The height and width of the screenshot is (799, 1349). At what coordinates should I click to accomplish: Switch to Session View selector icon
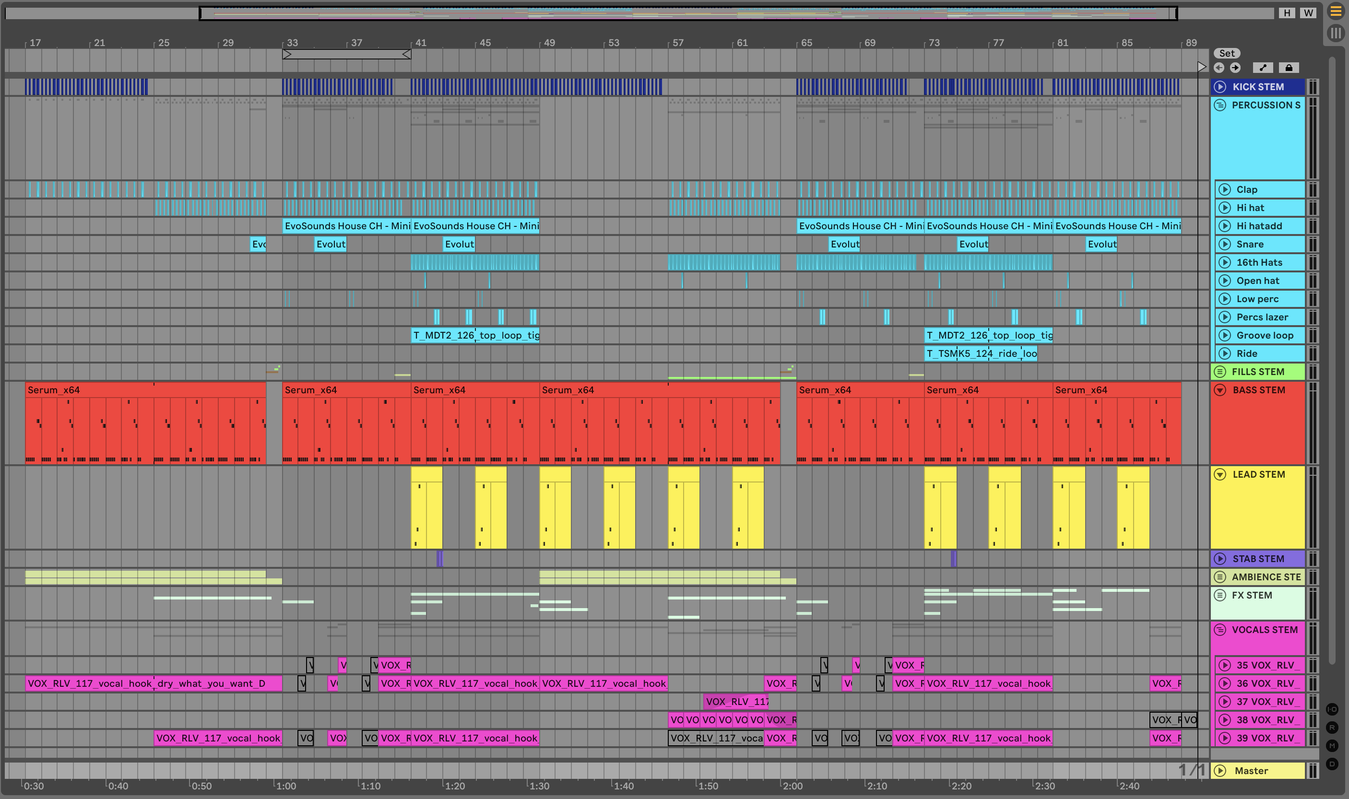1336,34
